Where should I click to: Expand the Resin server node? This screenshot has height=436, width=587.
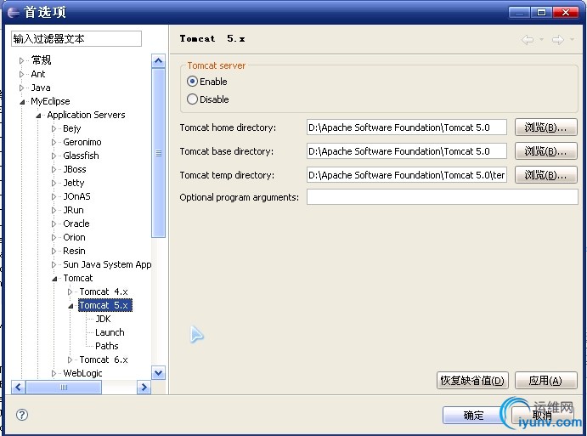click(x=54, y=251)
